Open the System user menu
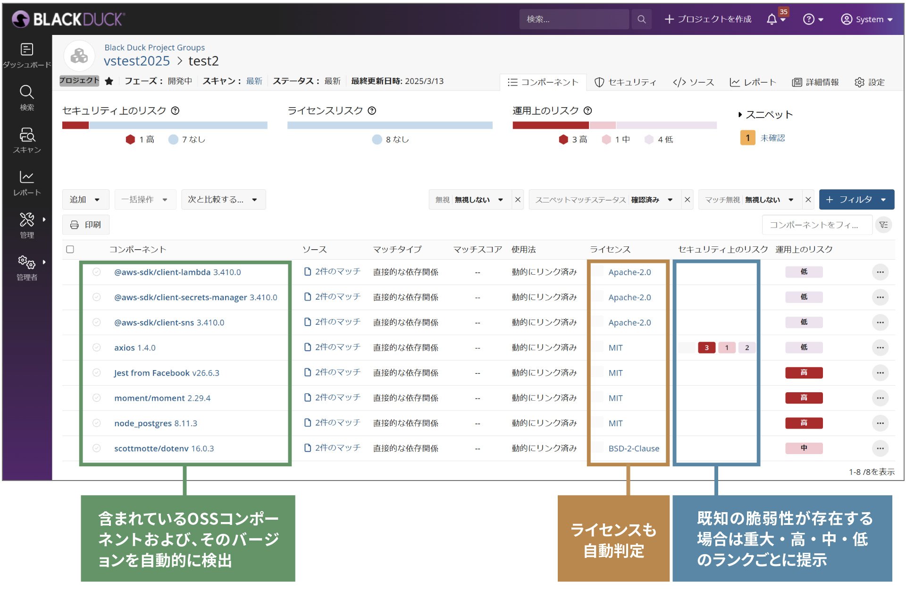 pyautogui.click(x=867, y=19)
